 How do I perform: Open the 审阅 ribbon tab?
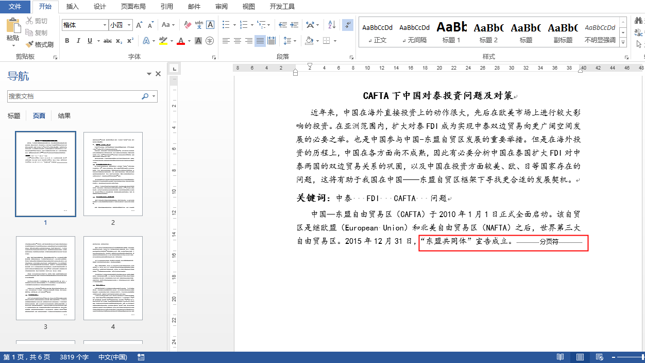point(220,7)
